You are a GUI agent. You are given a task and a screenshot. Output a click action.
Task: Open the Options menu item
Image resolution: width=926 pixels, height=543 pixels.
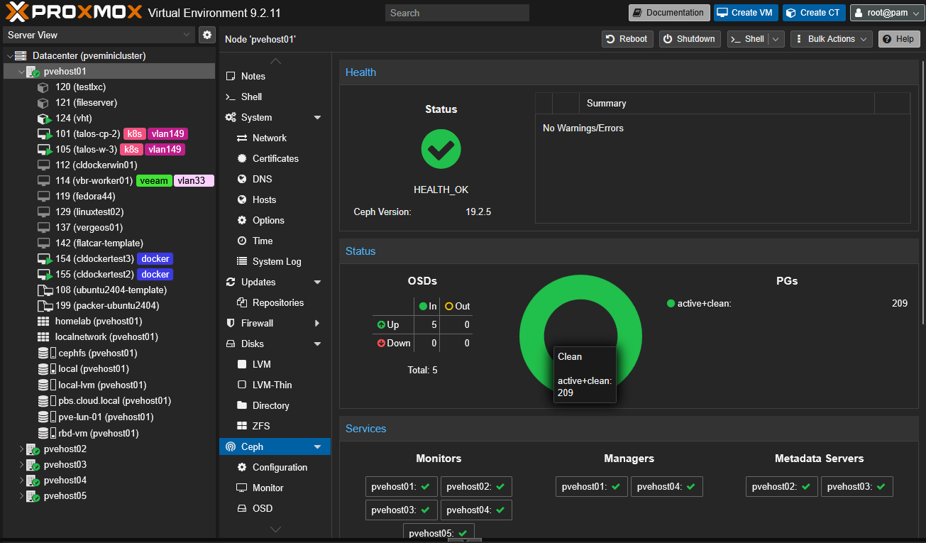[275, 220]
